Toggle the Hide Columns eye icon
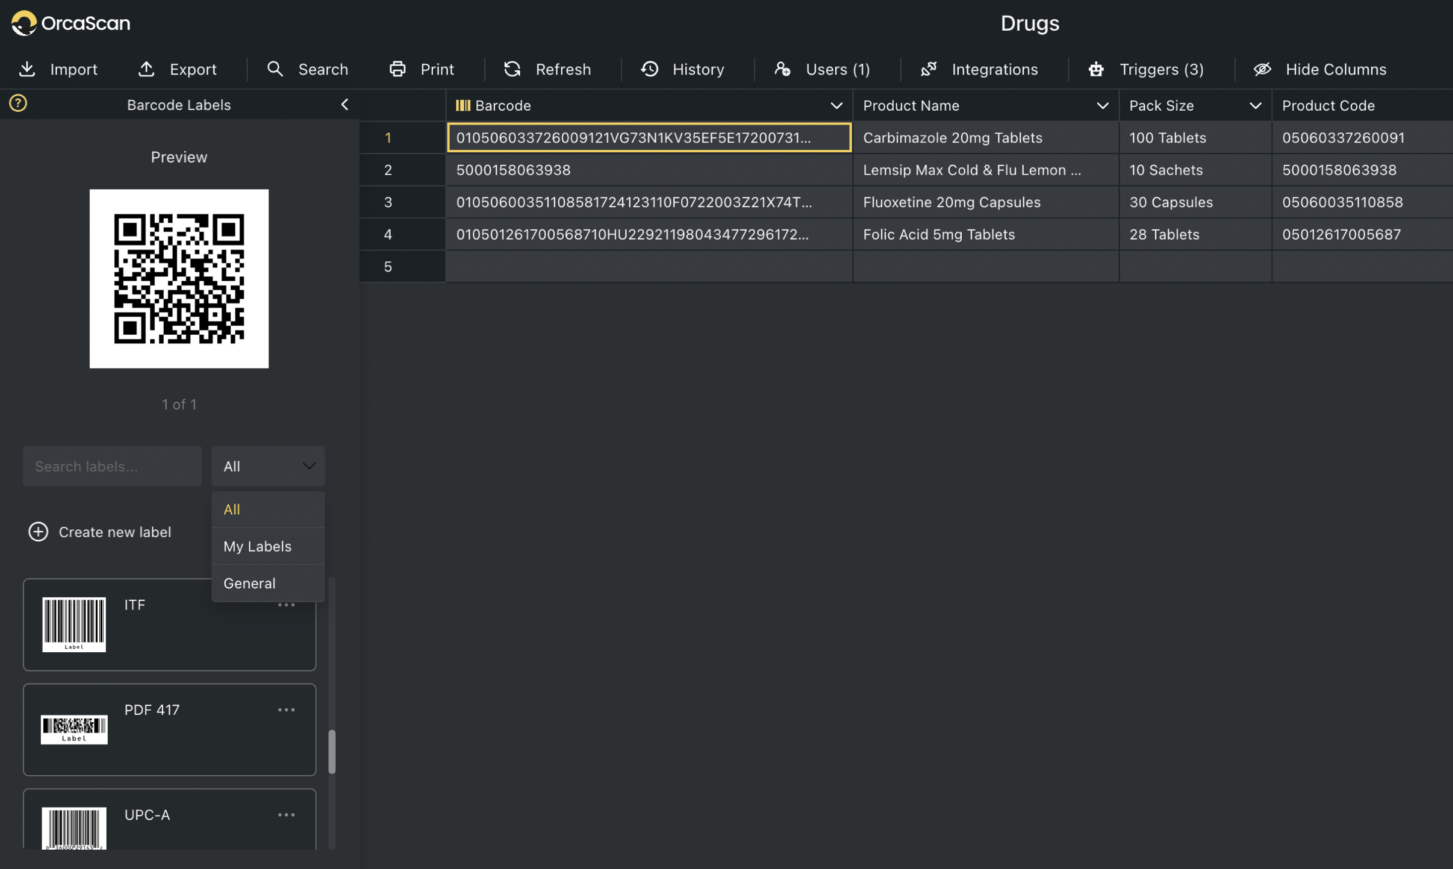 click(x=1262, y=69)
